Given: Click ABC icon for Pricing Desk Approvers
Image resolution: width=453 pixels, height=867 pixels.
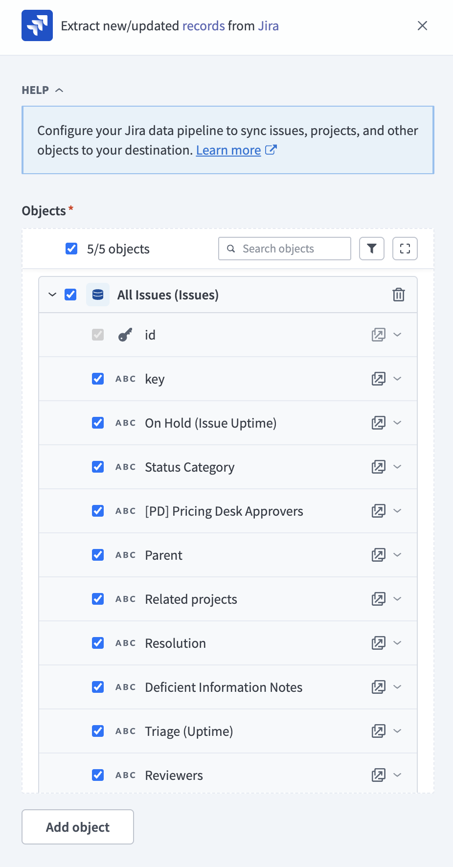Looking at the screenshot, I should (125, 511).
